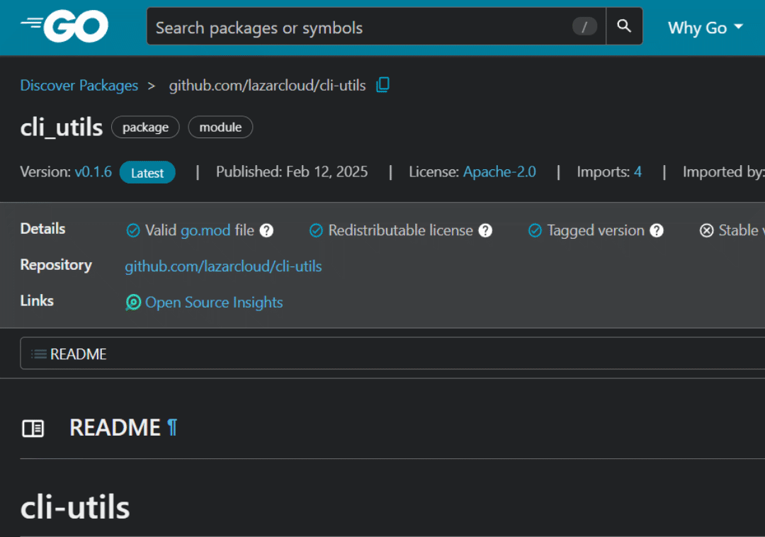Expand the Why Go dropdown menu

[x=705, y=28]
